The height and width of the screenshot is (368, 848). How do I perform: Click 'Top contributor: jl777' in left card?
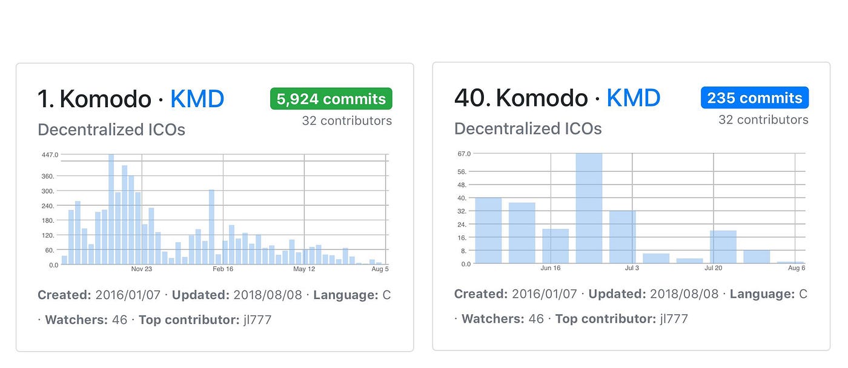tap(205, 320)
